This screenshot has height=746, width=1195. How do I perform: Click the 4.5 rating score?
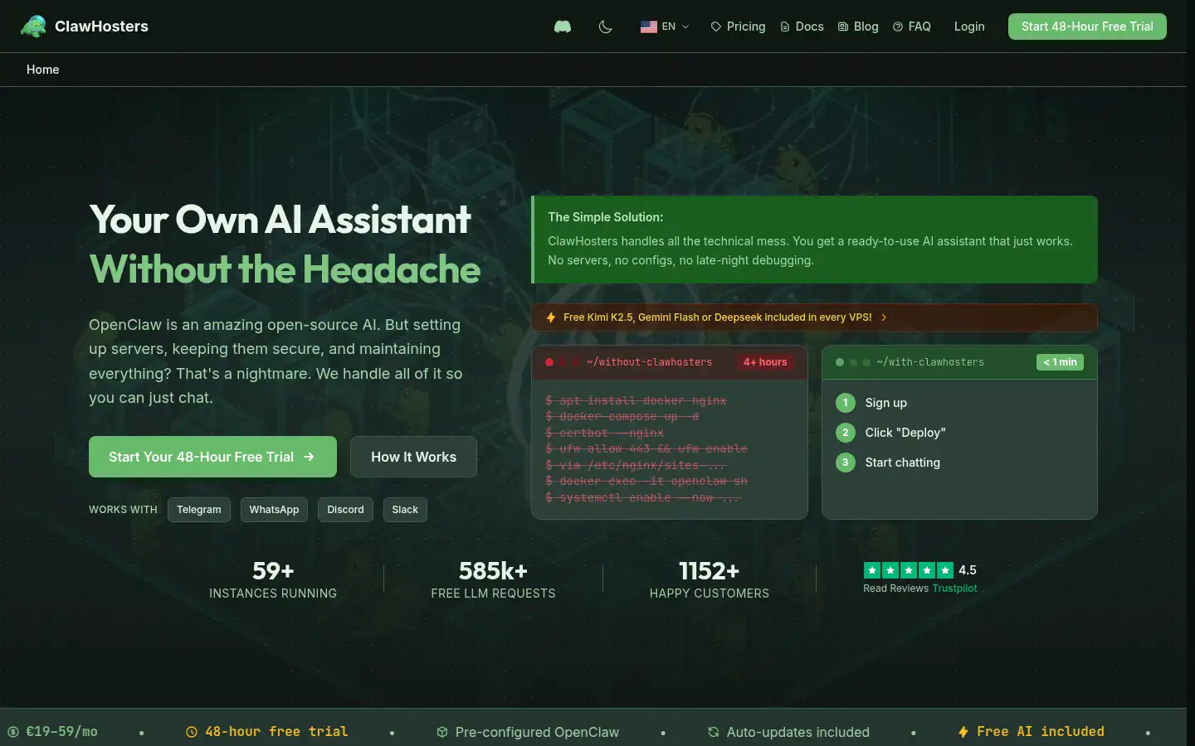click(x=968, y=570)
